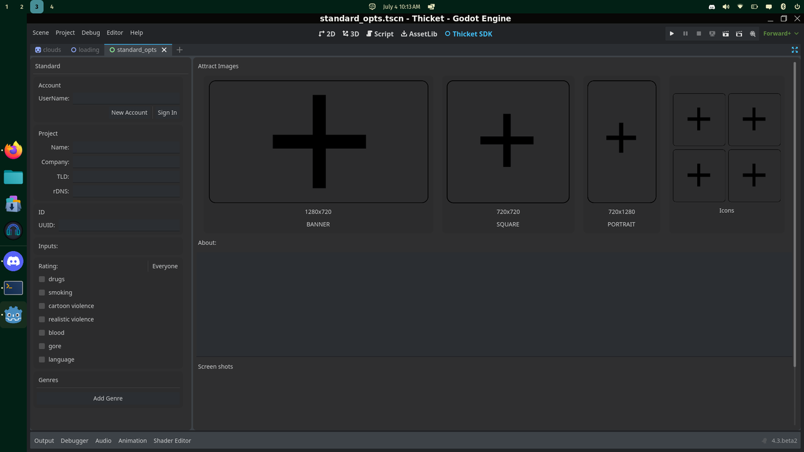804x452 pixels.
Task: Click in the About text area
Action: coord(494,304)
